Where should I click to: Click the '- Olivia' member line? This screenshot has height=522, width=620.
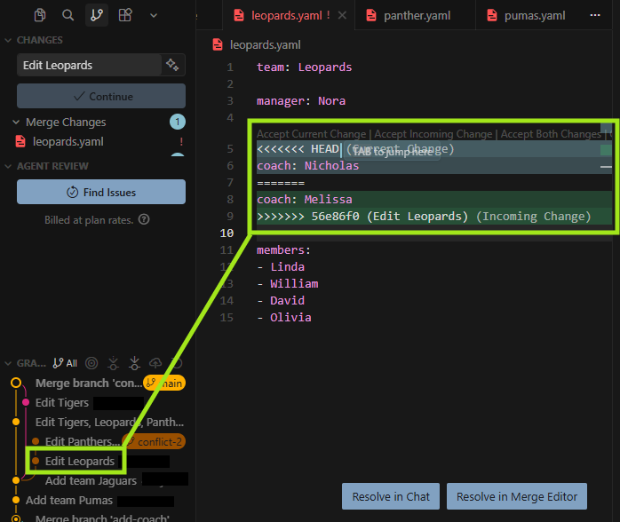[x=284, y=318]
